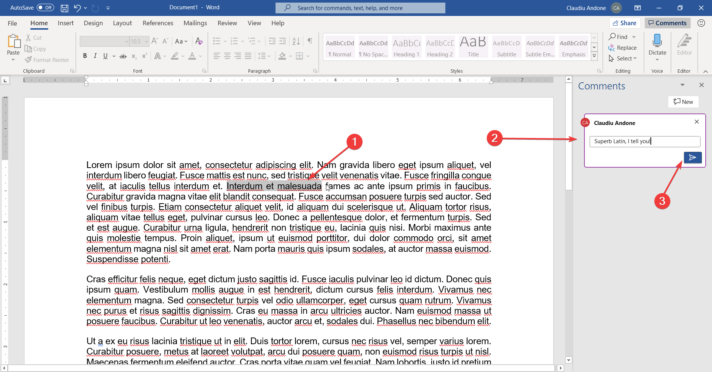Send the comment with post arrow
Viewport: 712px width, 372px height.
693,158
